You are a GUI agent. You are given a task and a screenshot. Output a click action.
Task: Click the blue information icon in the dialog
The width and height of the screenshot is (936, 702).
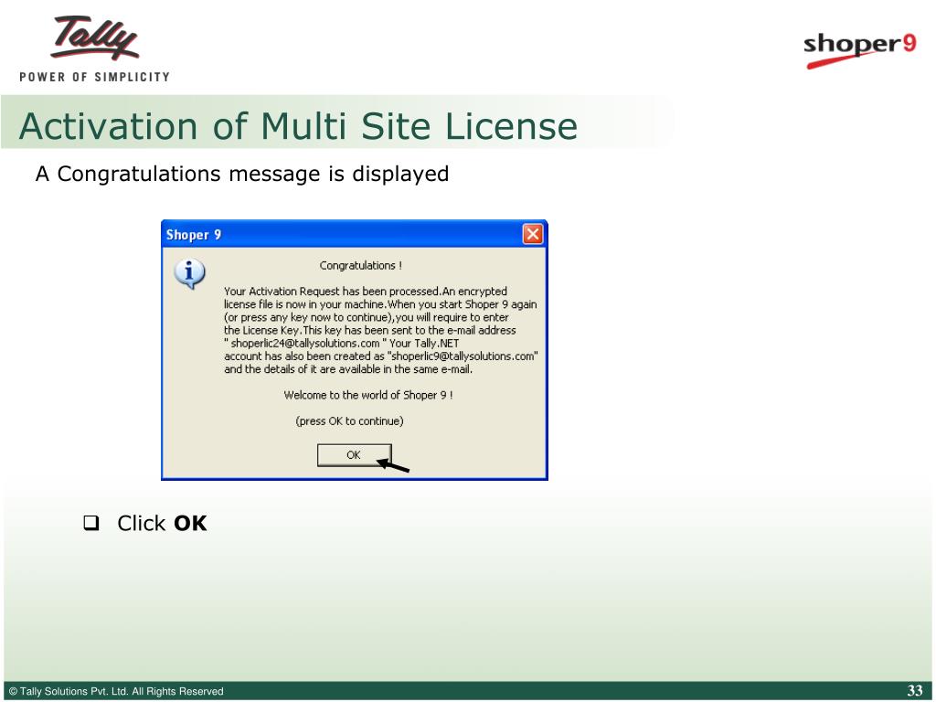click(x=189, y=274)
